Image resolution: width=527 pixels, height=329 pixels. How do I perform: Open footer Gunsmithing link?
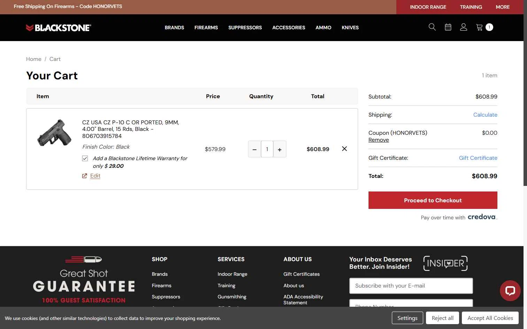[x=232, y=297]
